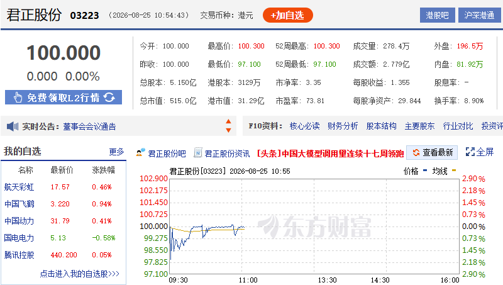The image size is (503, 285).
Task: Click the -0.58% change of 国电电力
Action: tap(104, 238)
